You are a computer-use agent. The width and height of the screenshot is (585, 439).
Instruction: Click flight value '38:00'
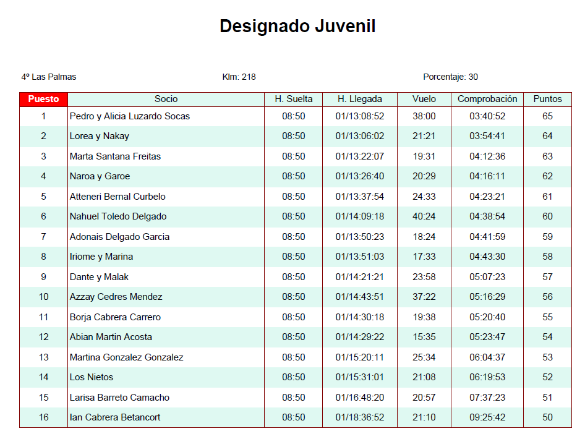424,116
